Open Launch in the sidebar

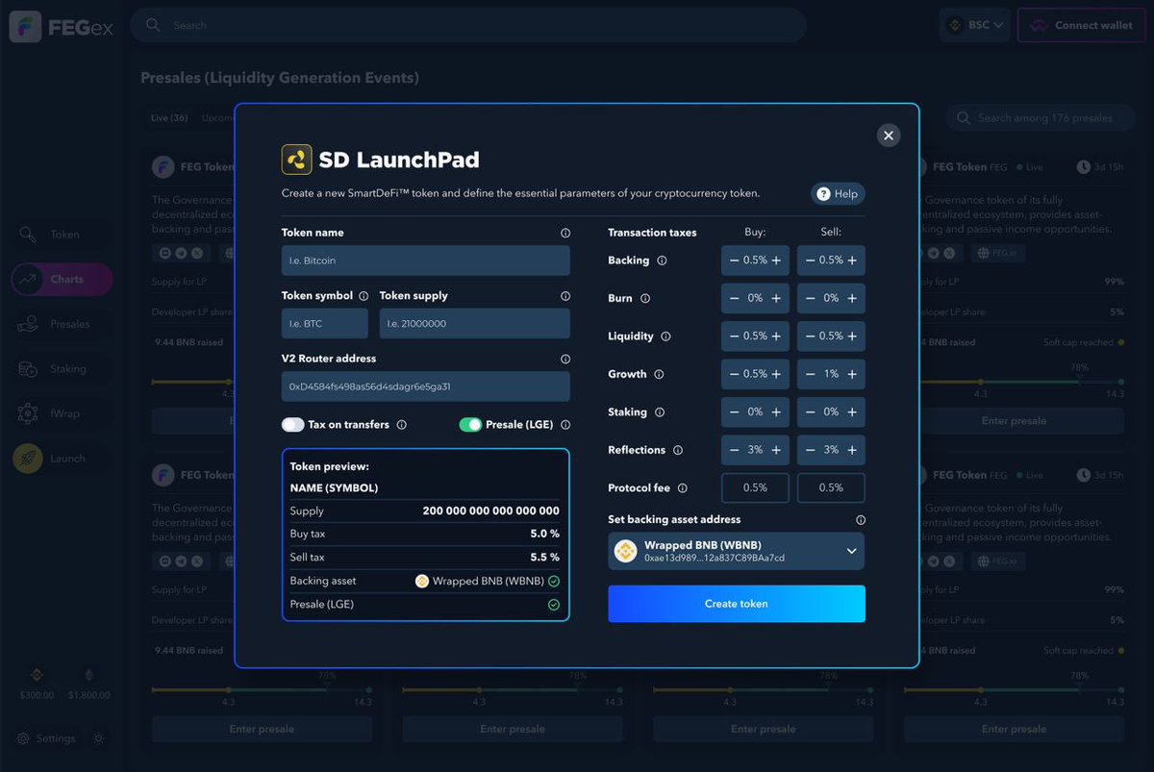pos(63,459)
